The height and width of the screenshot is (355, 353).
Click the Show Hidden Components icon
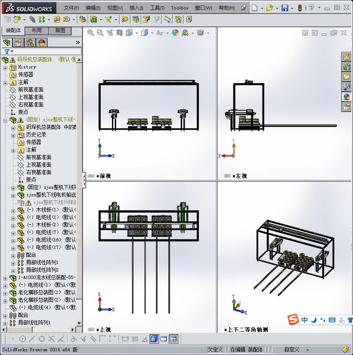83,20
